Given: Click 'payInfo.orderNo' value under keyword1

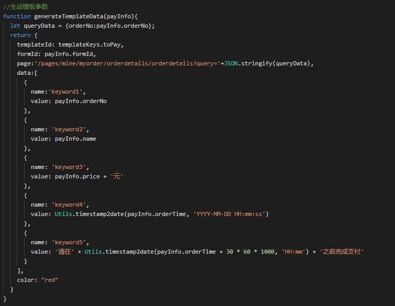Looking at the screenshot, I should pyautogui.click(x=81, y=101).
